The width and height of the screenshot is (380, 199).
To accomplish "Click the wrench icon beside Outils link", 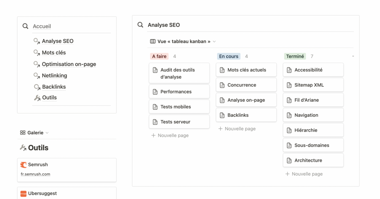I will pyautogui.click(x=37, y=98).
